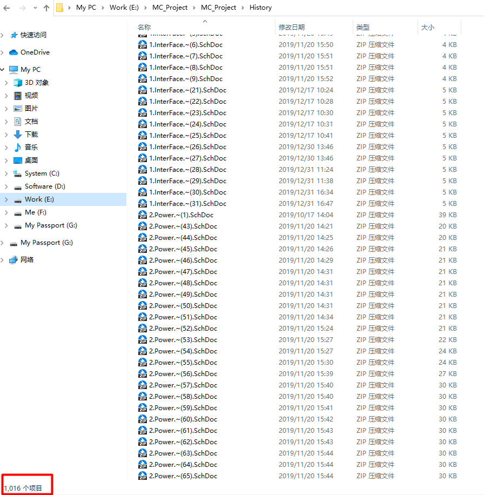Select file 2.Power.~(53).SchDoc
484x495 pixels.
pos(183,340)
